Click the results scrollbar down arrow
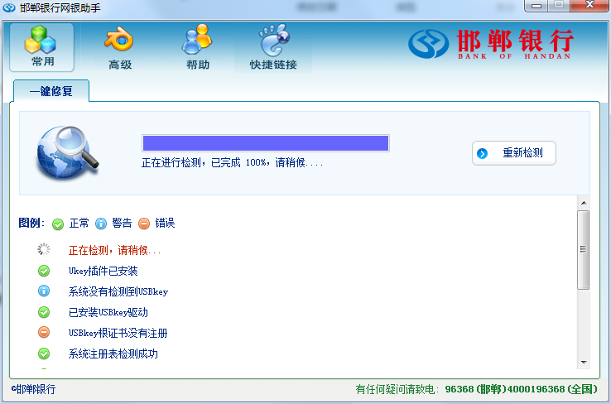Screen dimensions: 611x404 584,363
